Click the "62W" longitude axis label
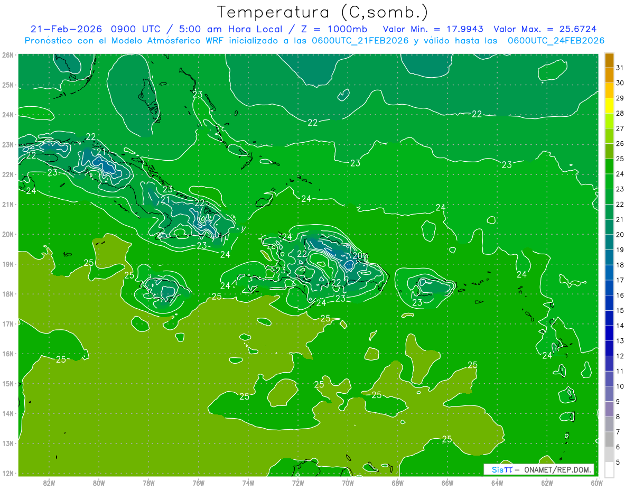 [547, 482]
